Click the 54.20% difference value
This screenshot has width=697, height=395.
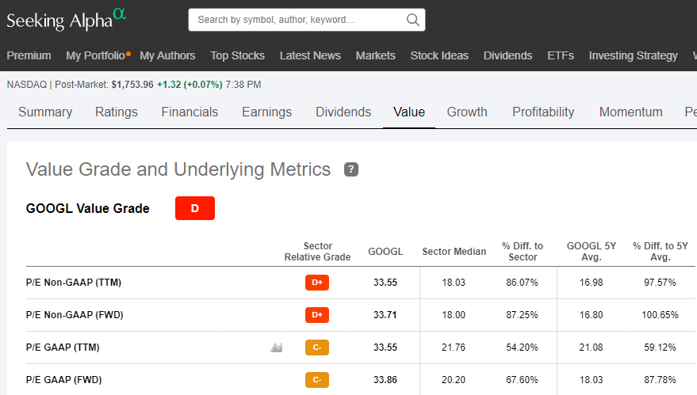click(522, 347)
